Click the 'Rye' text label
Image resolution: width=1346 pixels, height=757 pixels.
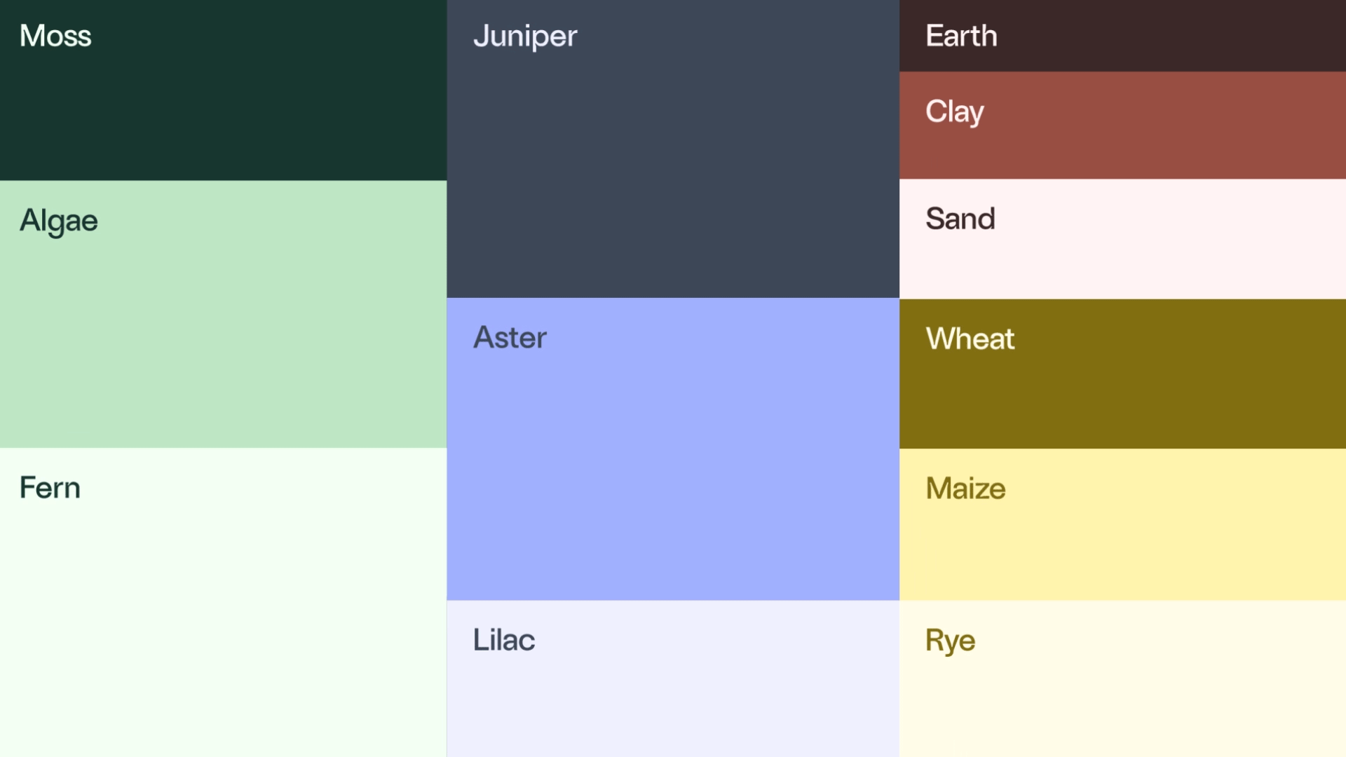(951, 642)
